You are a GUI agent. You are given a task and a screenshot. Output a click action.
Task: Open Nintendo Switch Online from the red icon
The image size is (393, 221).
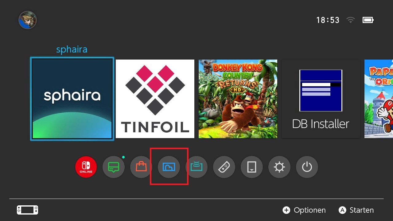click(86, 167)
